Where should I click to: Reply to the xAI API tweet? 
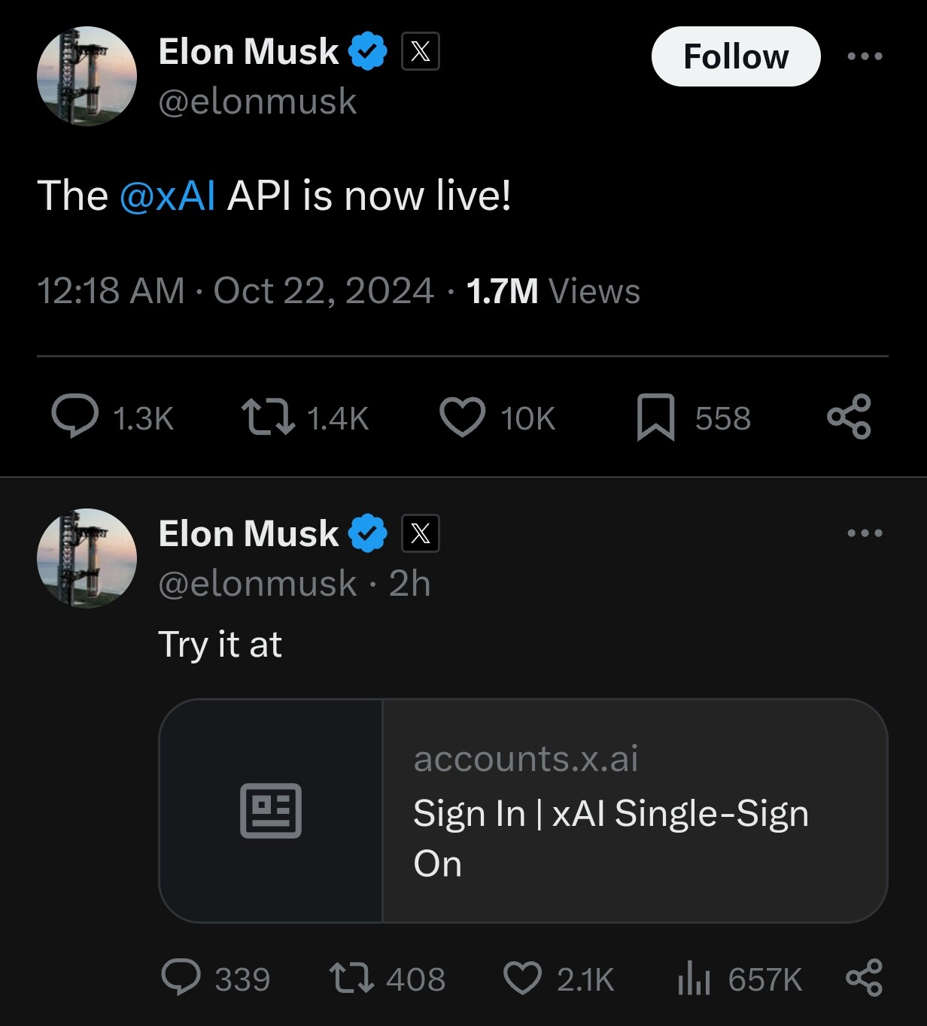point(74,416)
